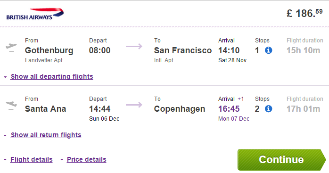The height and width of the screenshot is (173, 329).
Task: Click the departing airplane icon beside Gothenburg
Action: 11,47
